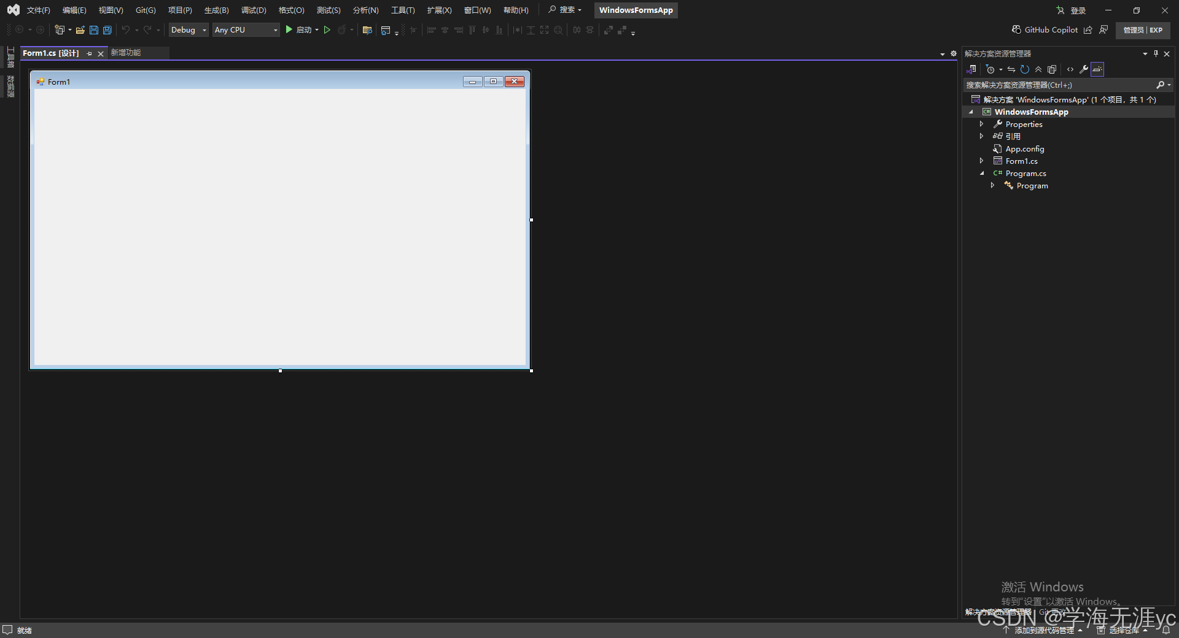Click the Refresh icon in Solution Explorer
1179x638 pixels.
(1025, 69)
